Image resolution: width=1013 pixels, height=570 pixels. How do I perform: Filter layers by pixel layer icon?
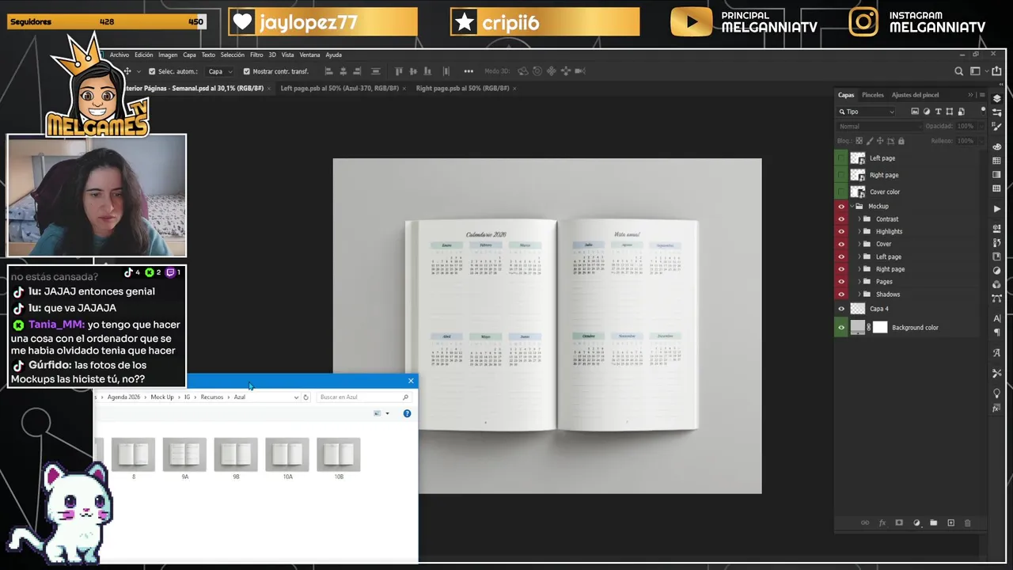click(x=915, y=112)
